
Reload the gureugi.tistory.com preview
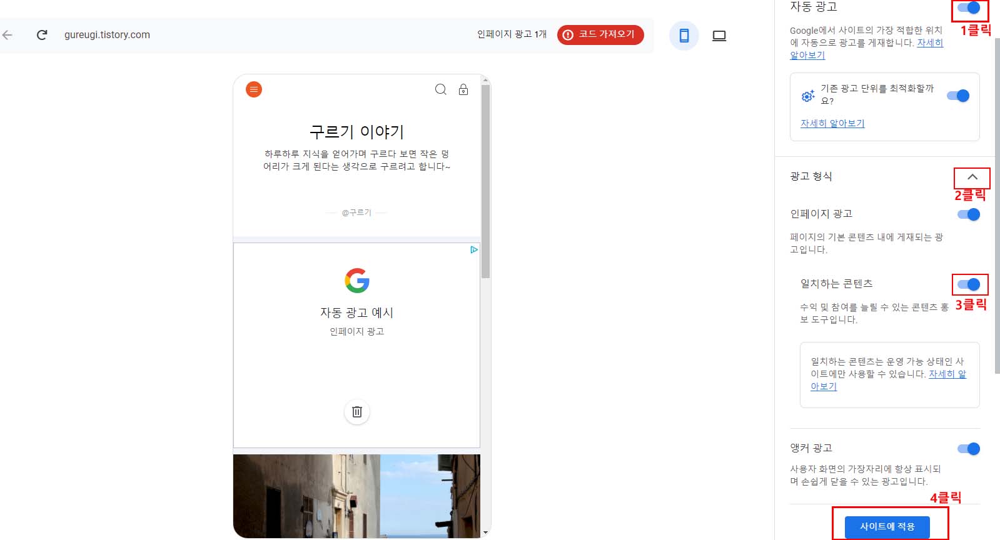(x=42, y=35)
